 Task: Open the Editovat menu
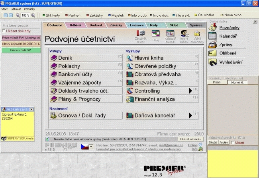point(16,9)
